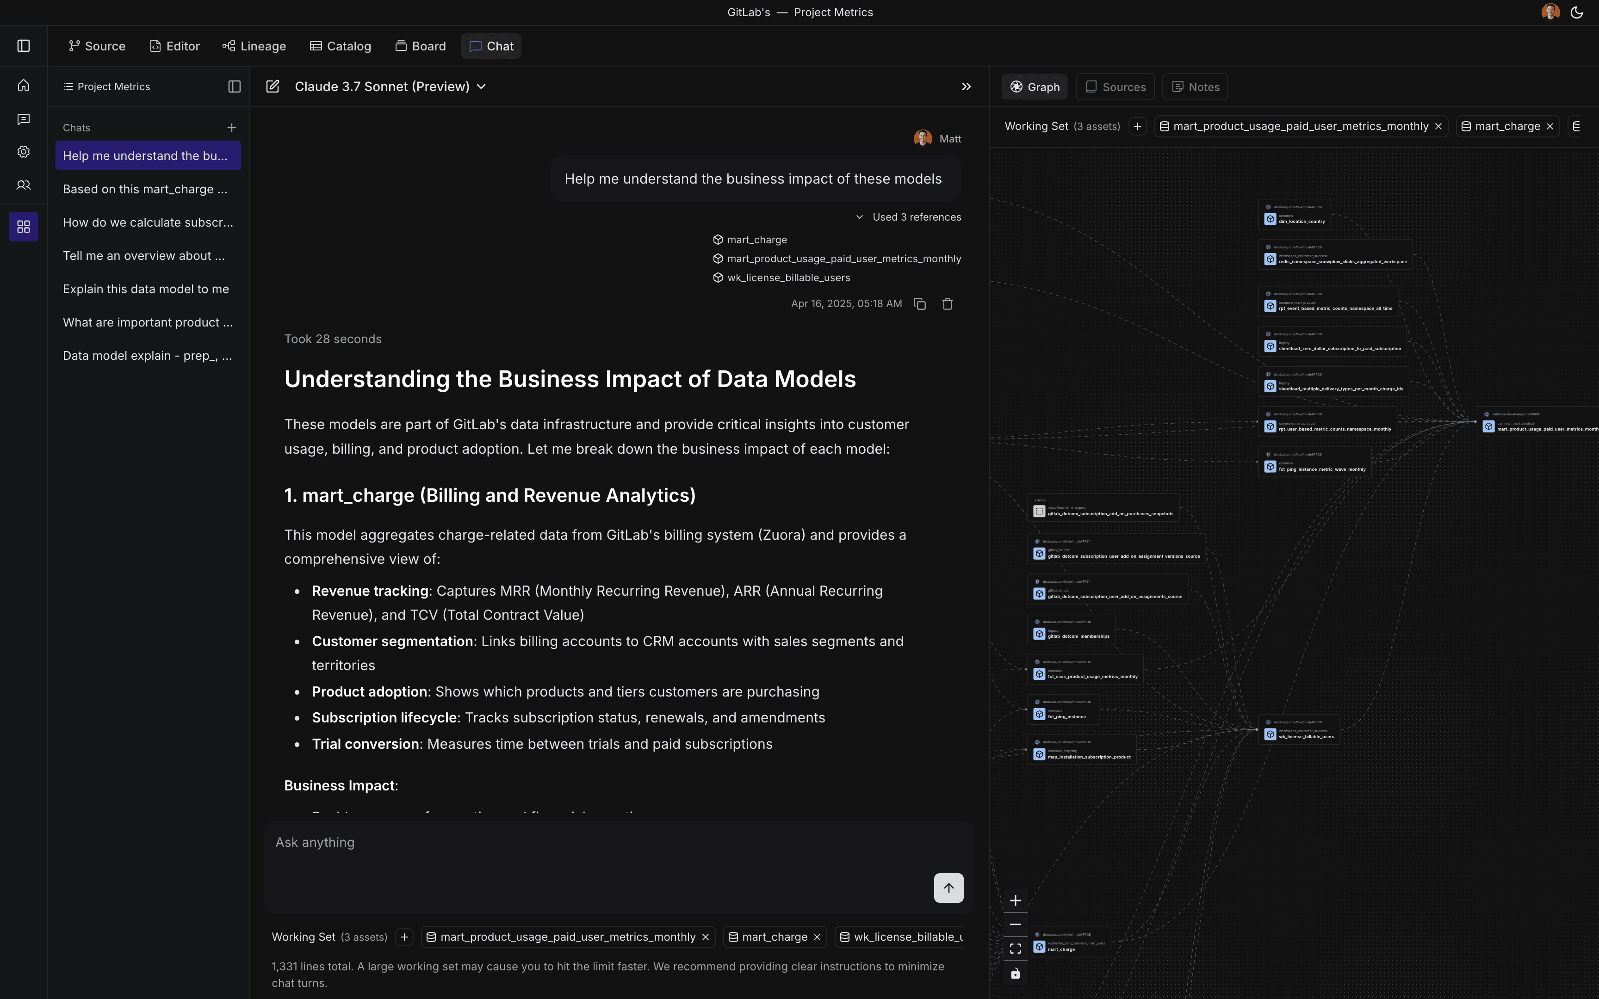This screenshot has height=999, width=1599.
Task: Open chat 'What are important product ...'
Action: pyautogui.click(x=148, y=322)
